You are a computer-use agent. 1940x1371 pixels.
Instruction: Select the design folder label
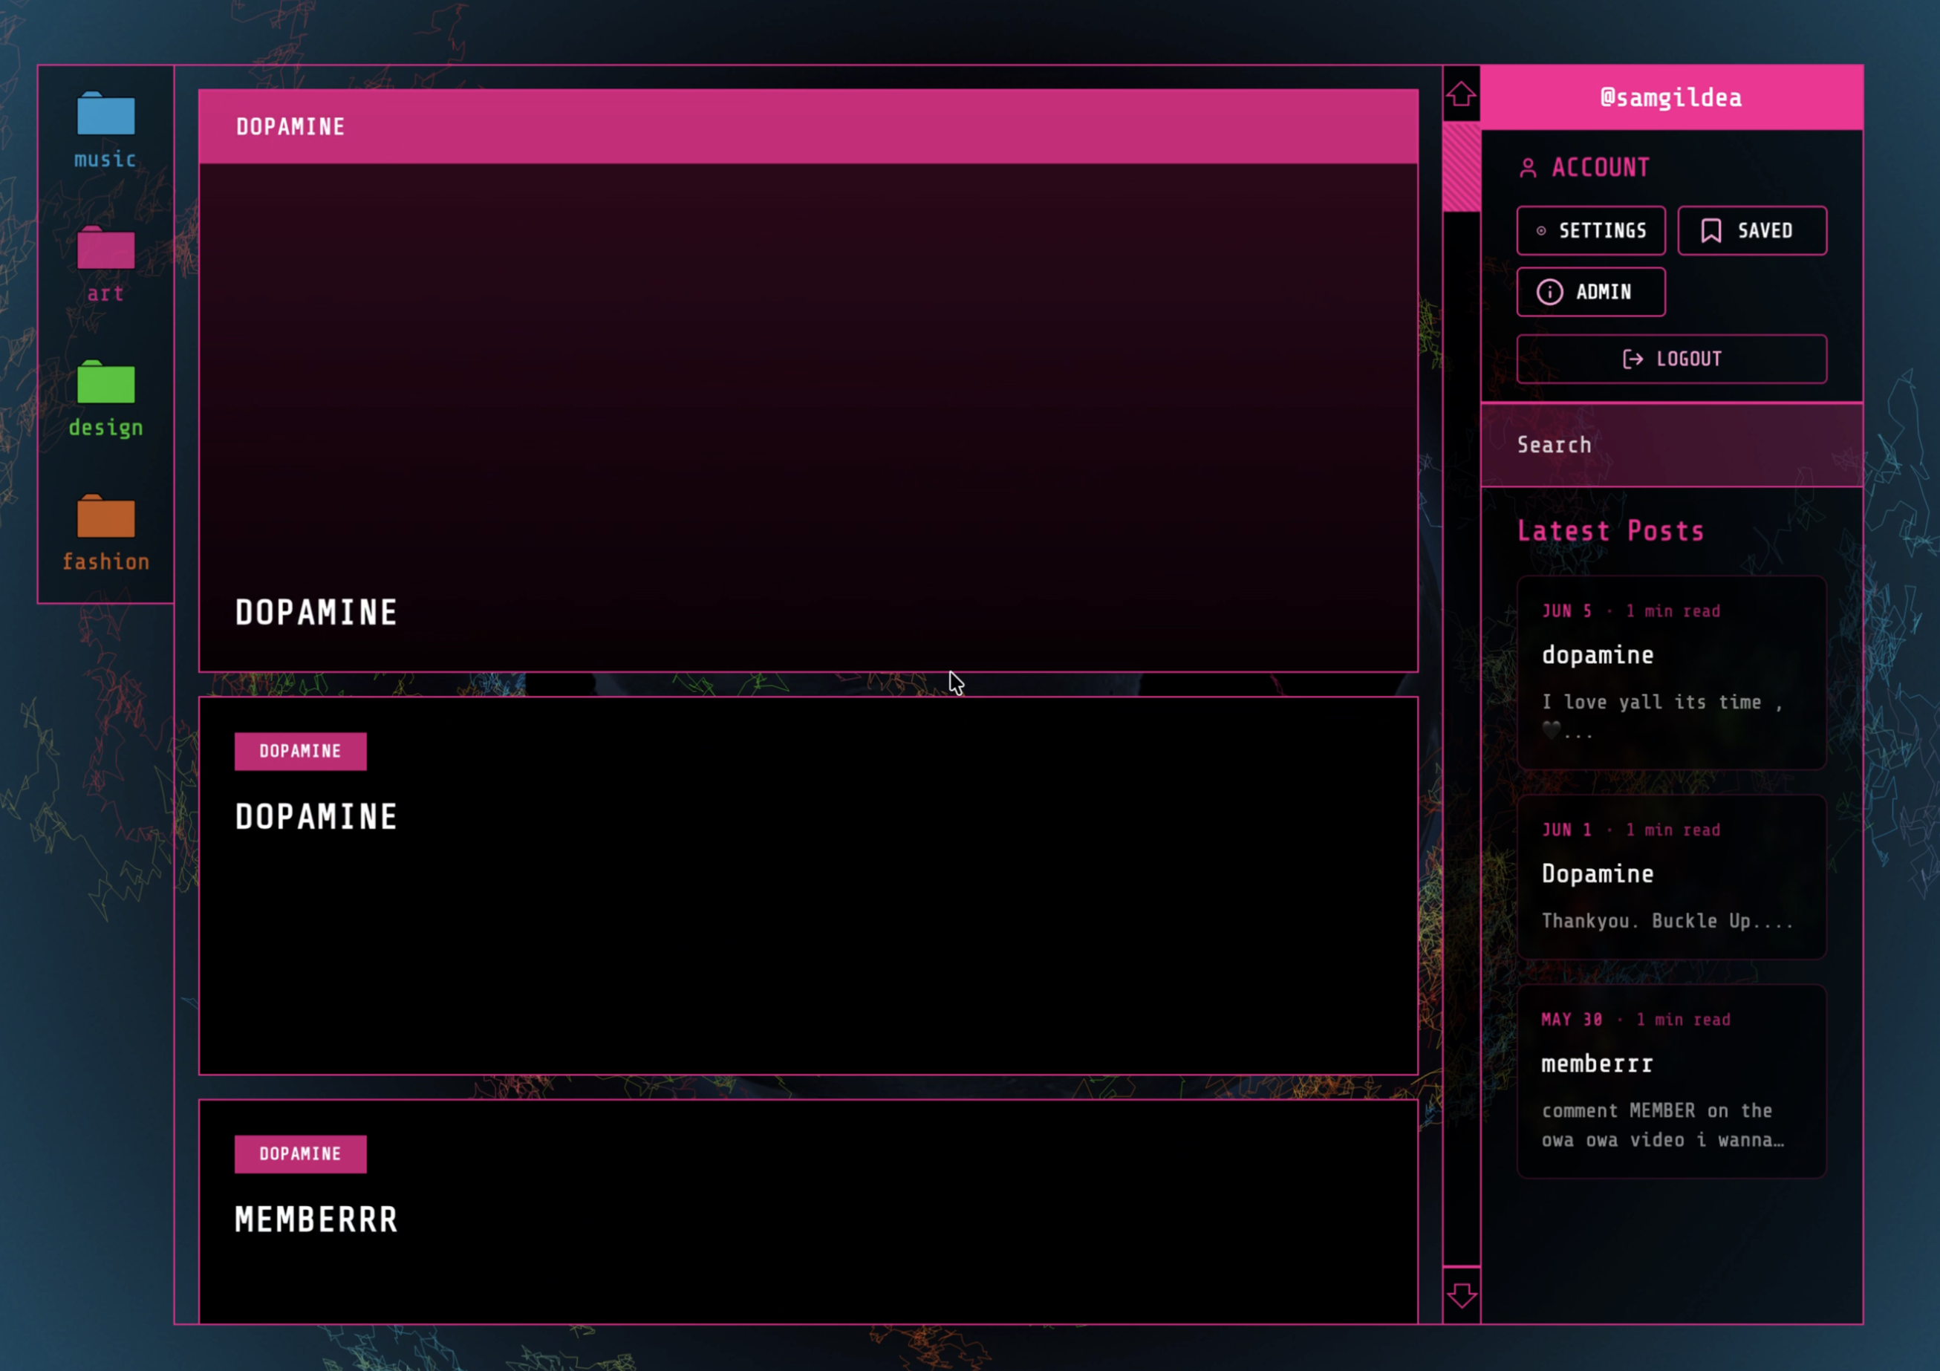pyautogui.click(x=105, y=429)
